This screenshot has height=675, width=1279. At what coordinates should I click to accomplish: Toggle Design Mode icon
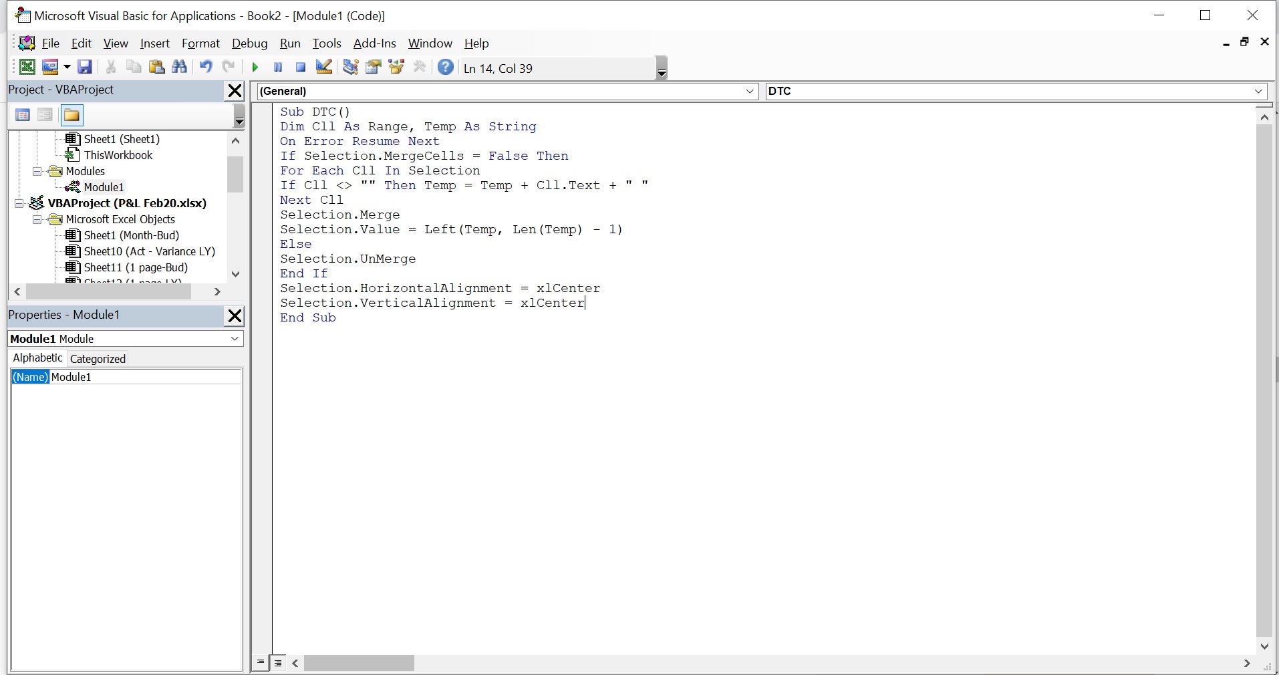tap(324, 67)
